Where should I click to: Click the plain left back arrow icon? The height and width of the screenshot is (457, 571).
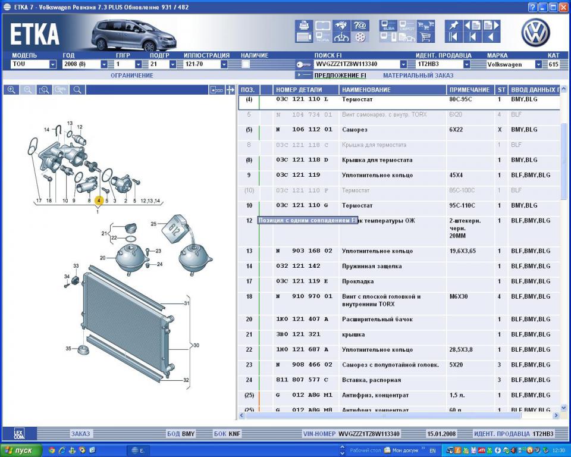[491, 37]
